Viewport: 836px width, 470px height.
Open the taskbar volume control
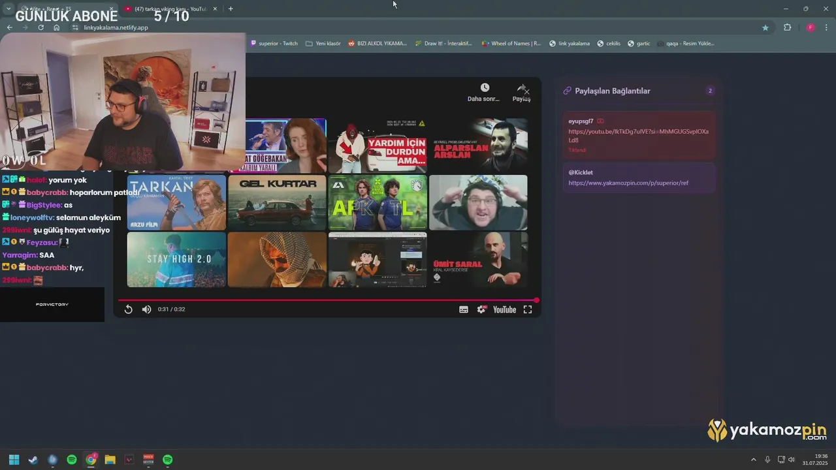pos(792,460)
